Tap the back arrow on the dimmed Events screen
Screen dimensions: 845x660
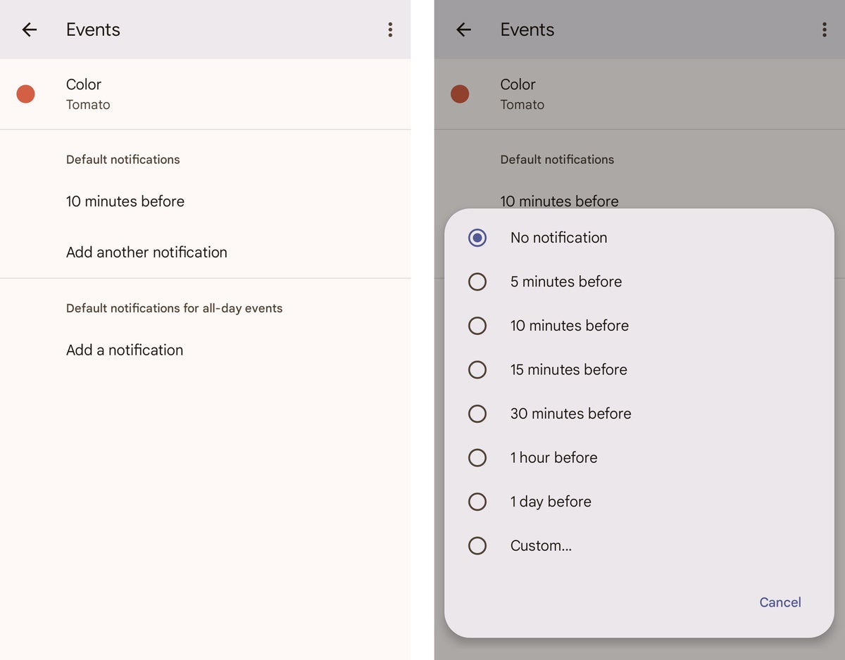point(463,30)
